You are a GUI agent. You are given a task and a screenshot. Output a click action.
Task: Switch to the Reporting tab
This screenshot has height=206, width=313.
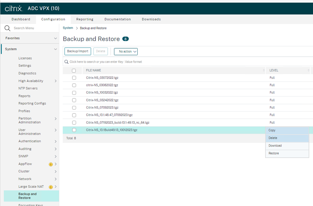click(85, 19)
